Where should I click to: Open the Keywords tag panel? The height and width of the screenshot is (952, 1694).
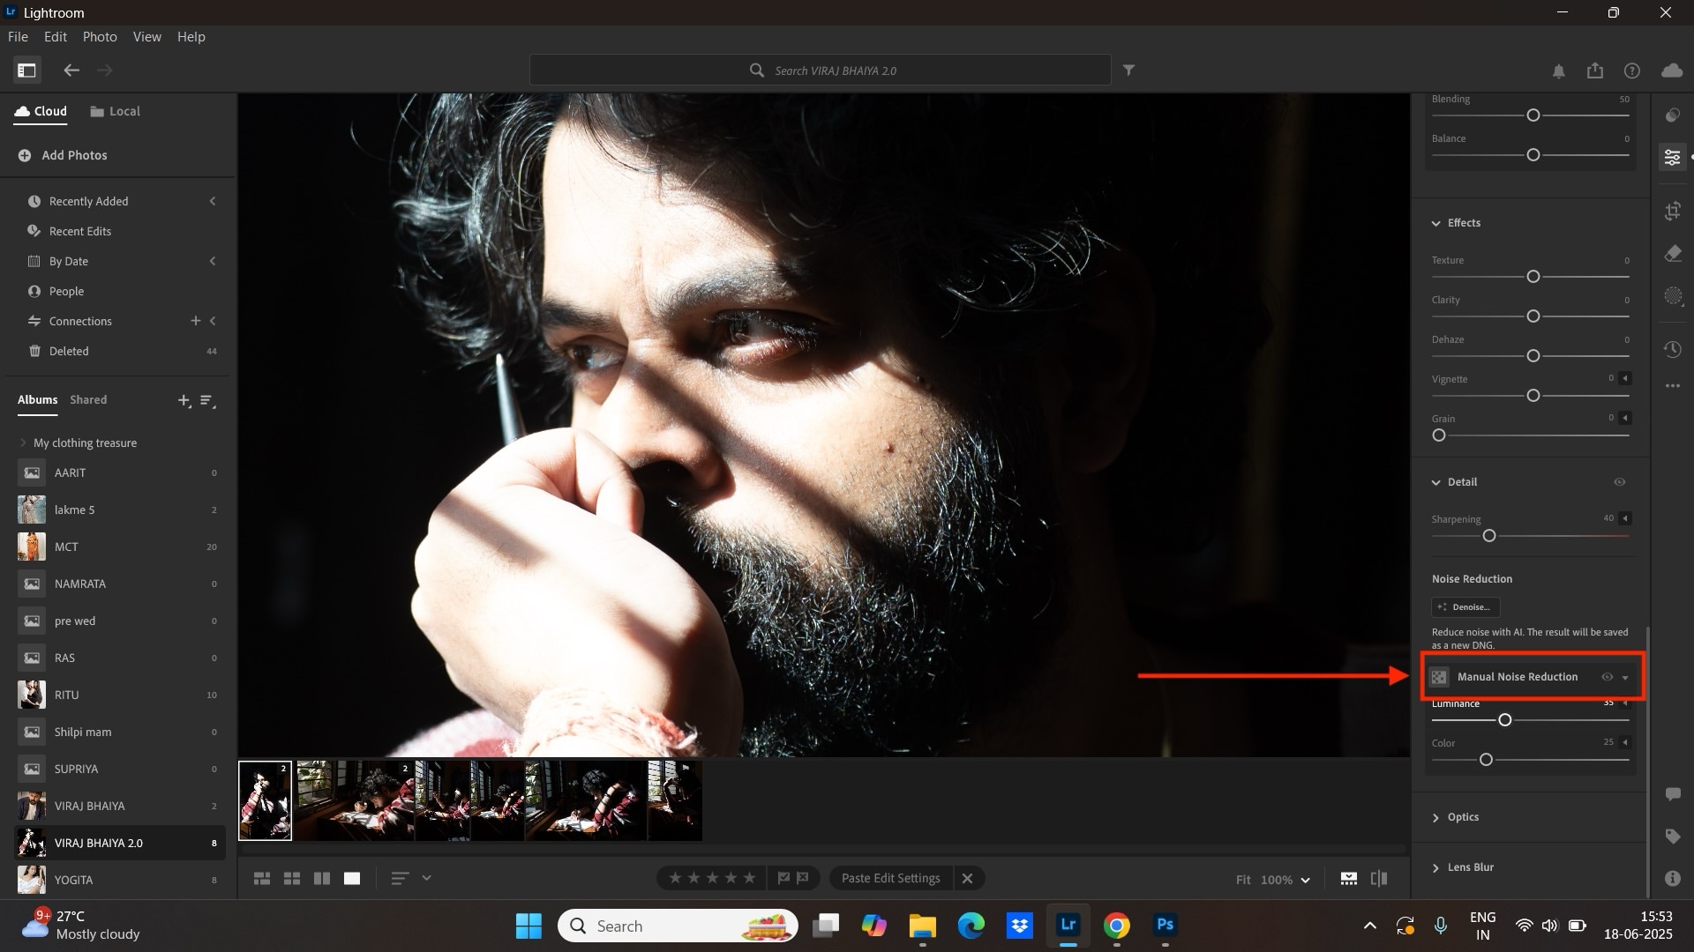pyautogui.click(x=1673, y=837)
